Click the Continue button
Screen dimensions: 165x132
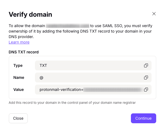pyautogui.click(x=143, y=118)
